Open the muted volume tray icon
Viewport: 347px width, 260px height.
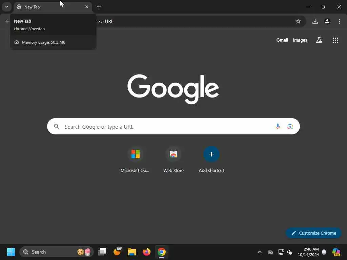(290, 252)
